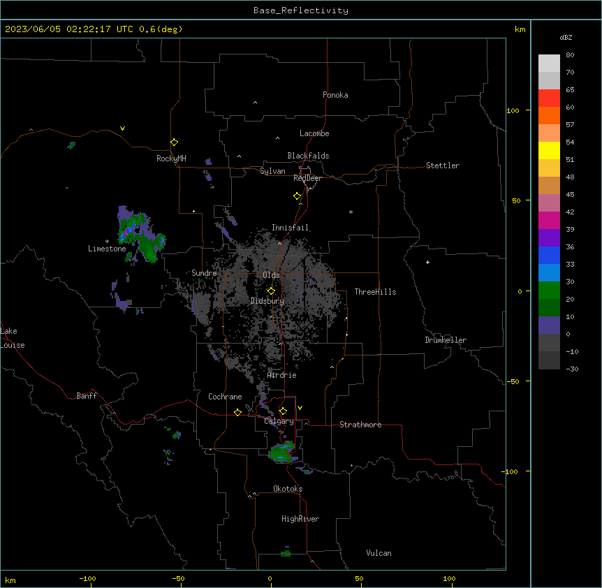Click the white asterisk marker east of Innisfail
This screenshot has width=602, height=588.
click(x=351, y=212)
